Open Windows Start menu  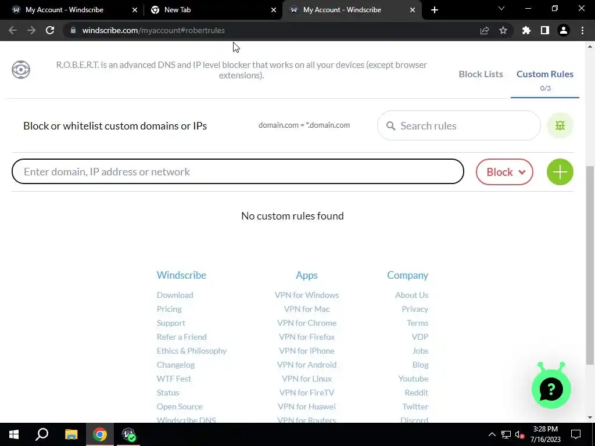click(x=14, y=434)
